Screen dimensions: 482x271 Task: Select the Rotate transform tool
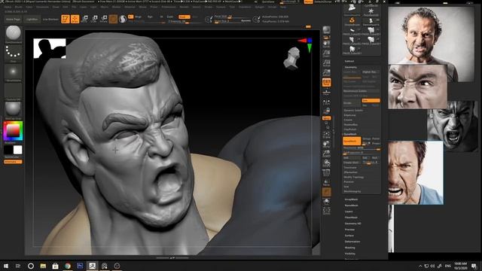[x=104, y=19]
